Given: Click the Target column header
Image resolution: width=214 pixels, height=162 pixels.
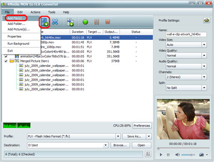Looking at the screenshot, I should [x=95, y=32].
